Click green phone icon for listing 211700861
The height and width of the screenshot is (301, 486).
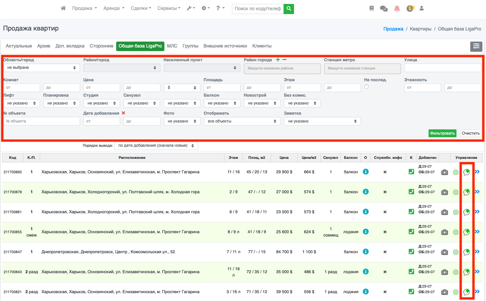point(411,212)
